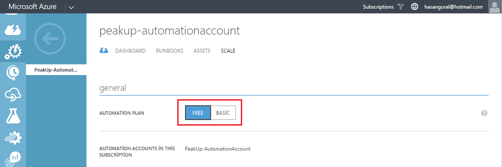The image size is (502, 167).
Task: Click the user avatar picture
Action: pos(495,6)
